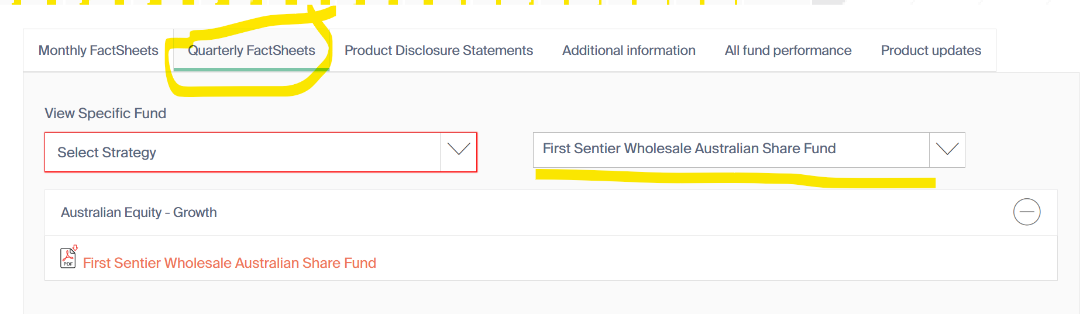Show the All fund performance tab

point(788,50)
